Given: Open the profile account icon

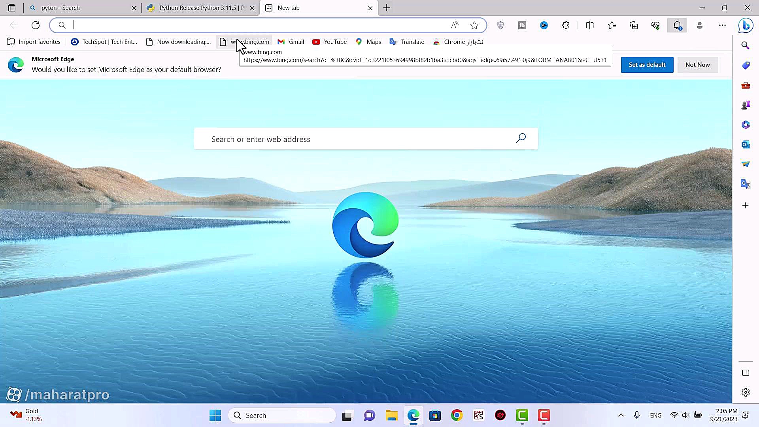Looking at the screenshot, I should pyautogui.click(x=700, y=25).
